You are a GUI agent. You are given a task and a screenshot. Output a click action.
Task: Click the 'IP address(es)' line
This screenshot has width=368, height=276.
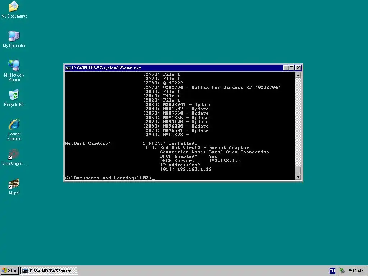180,165
